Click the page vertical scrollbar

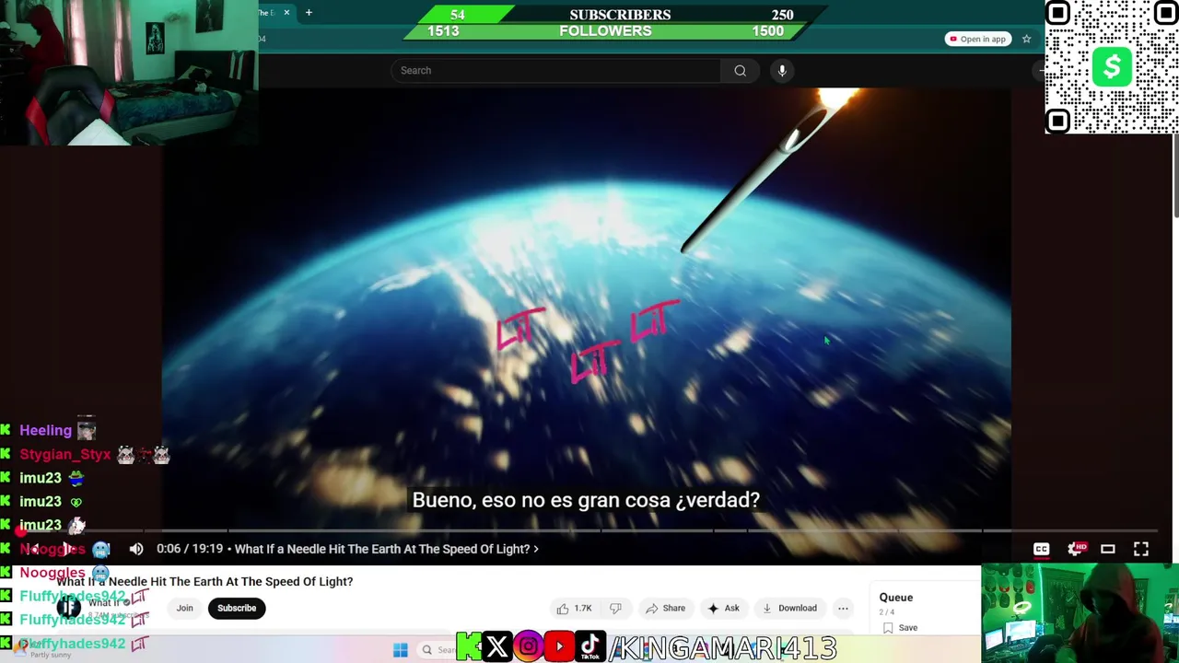pos(1174,175)
